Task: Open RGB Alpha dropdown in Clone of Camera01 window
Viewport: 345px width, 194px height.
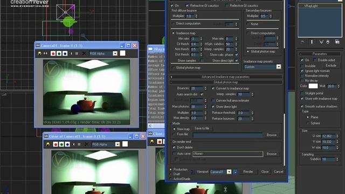Action: [x=118, y=144]
